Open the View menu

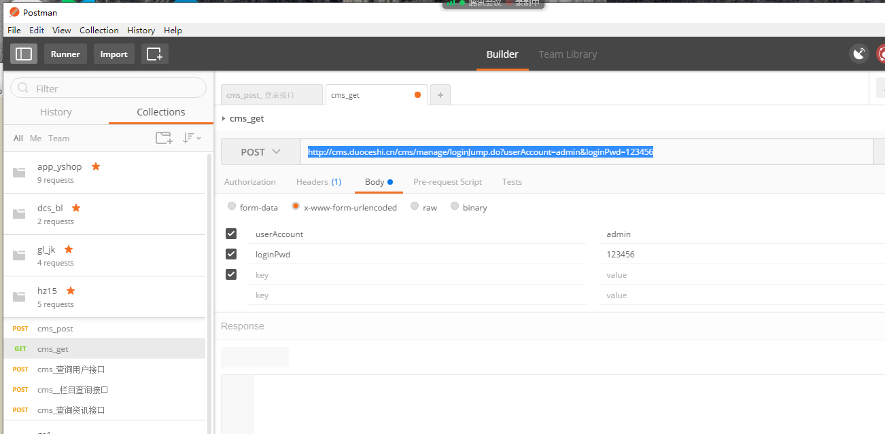(x=62, y=30)
